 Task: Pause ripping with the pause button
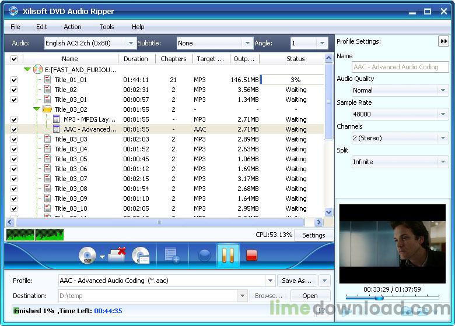(x=228, y=256)
